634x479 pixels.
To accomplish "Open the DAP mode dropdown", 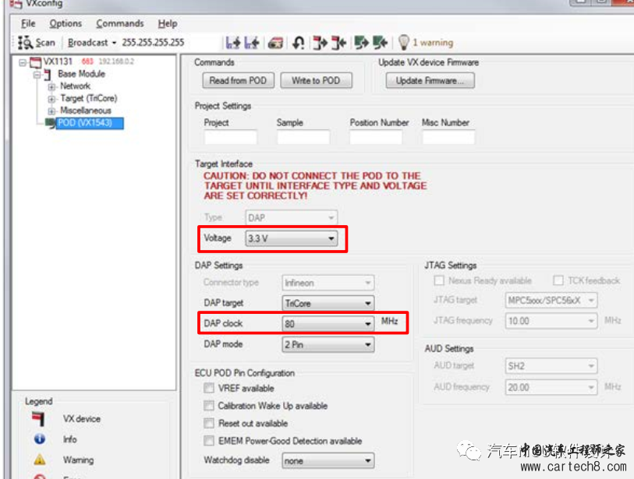I will tap(328, 344).
